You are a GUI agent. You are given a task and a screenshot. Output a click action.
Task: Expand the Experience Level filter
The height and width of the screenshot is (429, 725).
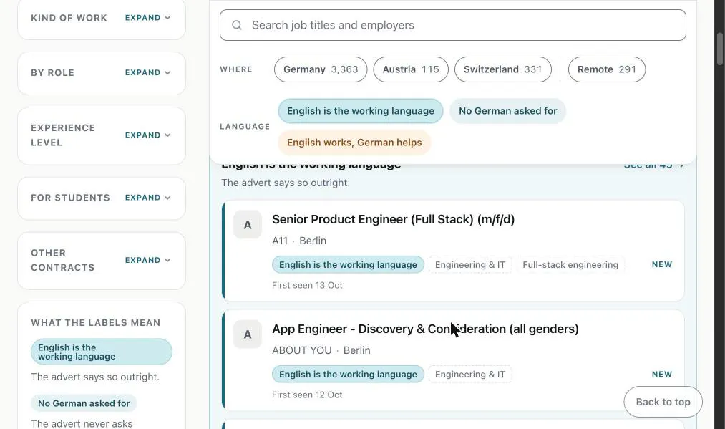147,135
